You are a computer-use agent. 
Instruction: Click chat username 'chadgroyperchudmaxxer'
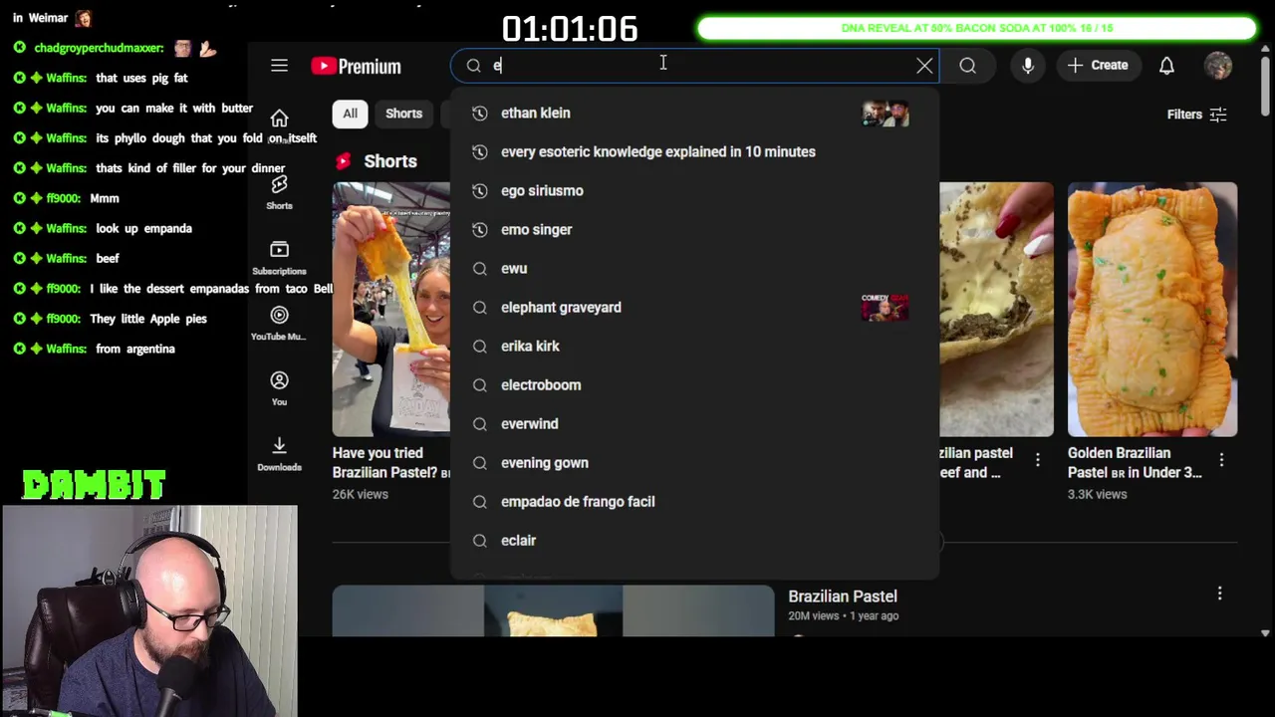pos(98,48)
